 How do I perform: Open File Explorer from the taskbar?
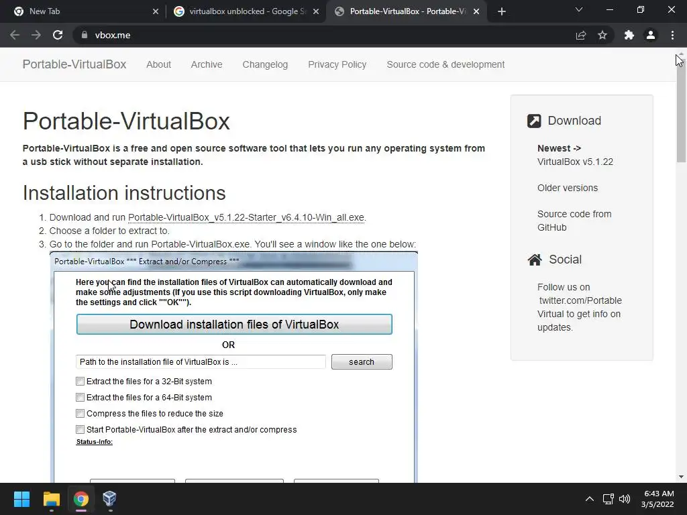point(51,499)
